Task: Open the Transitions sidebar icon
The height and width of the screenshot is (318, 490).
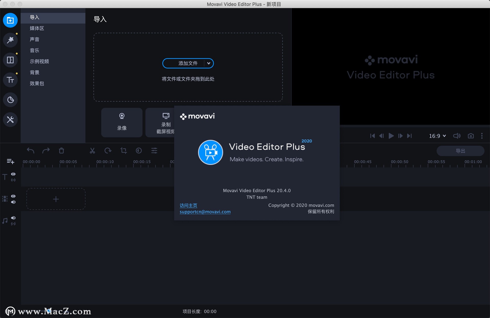Action: point(10,60)
